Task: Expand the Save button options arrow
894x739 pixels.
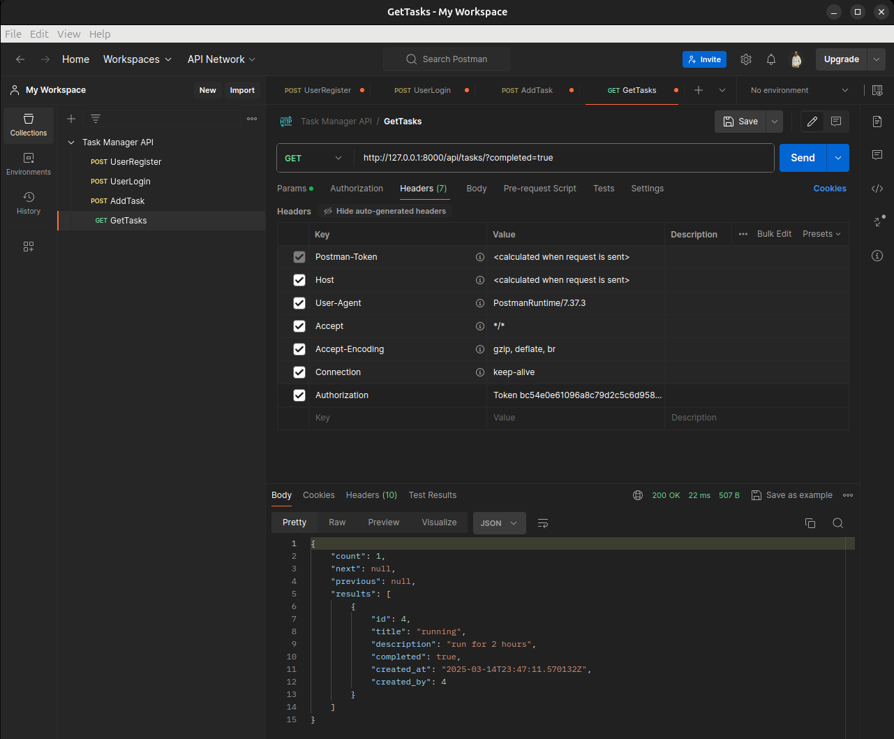Action: click(x=774, y=122)
